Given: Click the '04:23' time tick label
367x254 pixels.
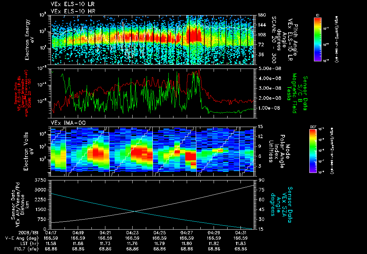Looking at the screenshot, I should (x=132, y=233).
